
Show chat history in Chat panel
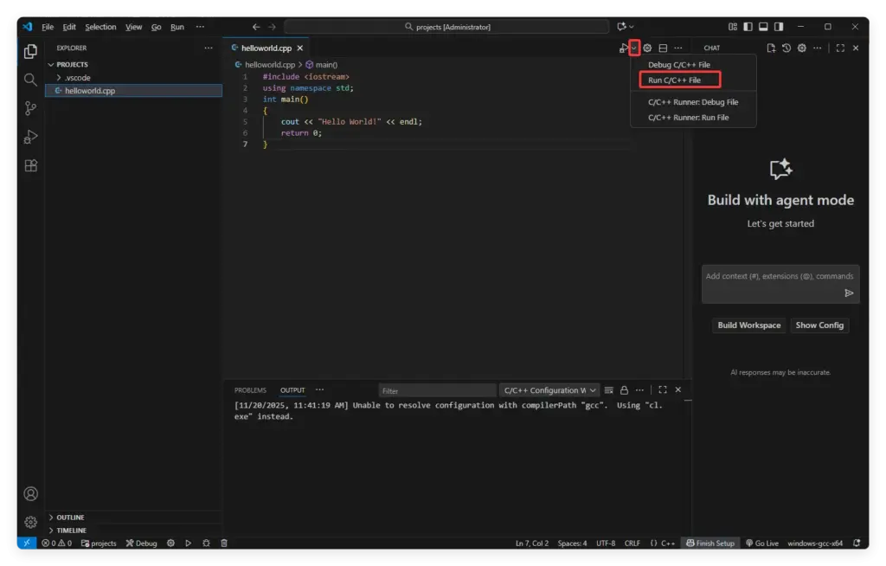pyautogui.click(x=786, y=48)
